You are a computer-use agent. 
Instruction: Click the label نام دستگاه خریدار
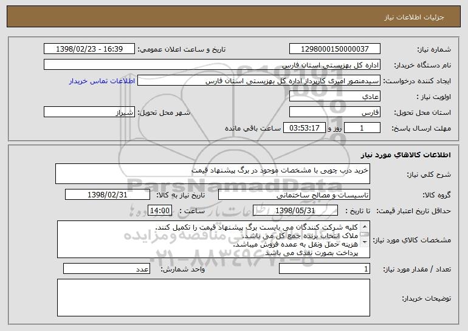click(x=422, y=65)
